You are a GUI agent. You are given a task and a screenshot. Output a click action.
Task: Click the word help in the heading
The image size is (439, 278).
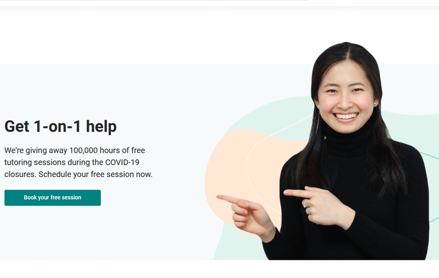tap(101, 127)
